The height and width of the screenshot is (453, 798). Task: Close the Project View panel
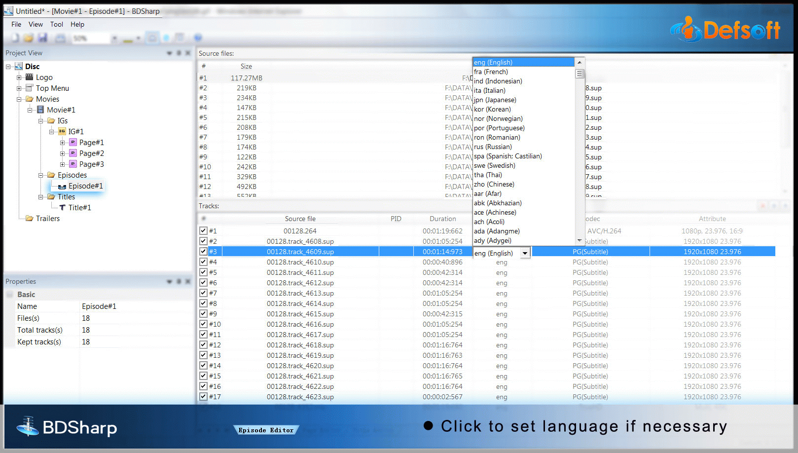point(188,53)
